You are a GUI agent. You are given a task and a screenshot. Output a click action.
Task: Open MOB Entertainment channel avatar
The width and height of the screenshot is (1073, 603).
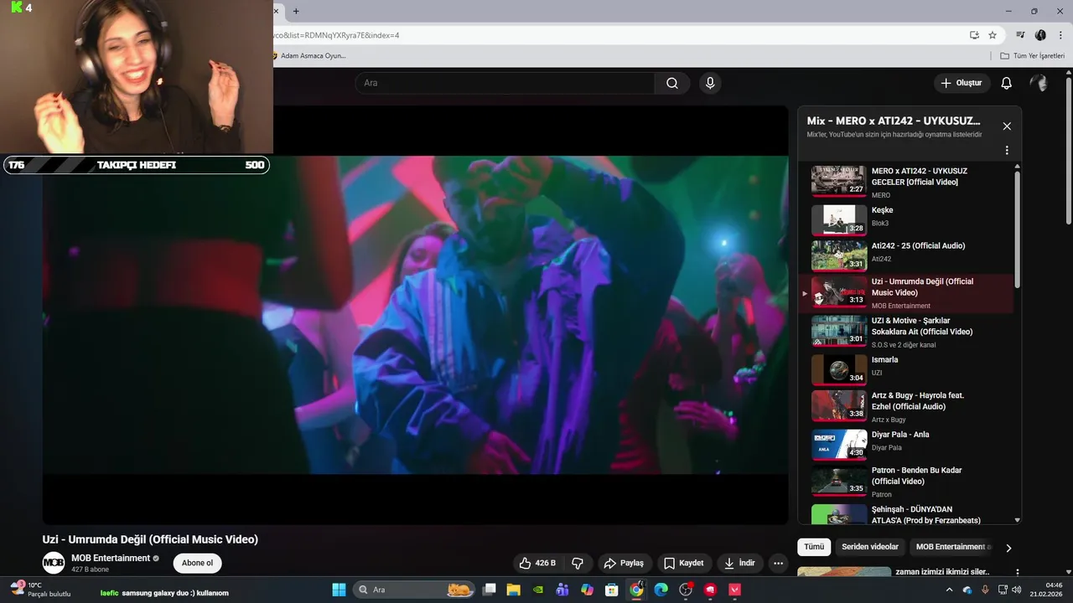point(54,563)
